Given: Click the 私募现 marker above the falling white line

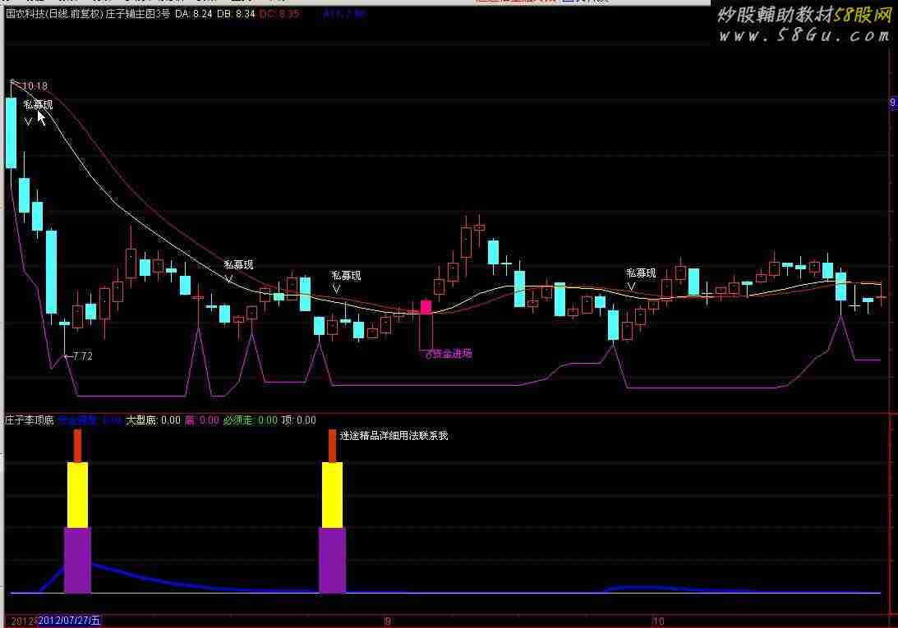Looking at the screenshot, I should [238, 264].
